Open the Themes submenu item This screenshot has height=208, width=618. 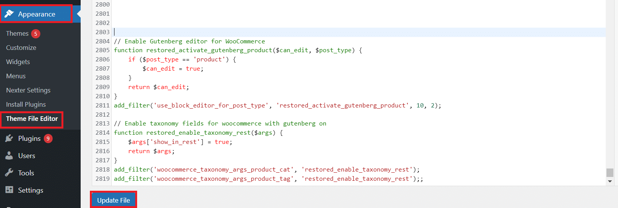point(17,34)
